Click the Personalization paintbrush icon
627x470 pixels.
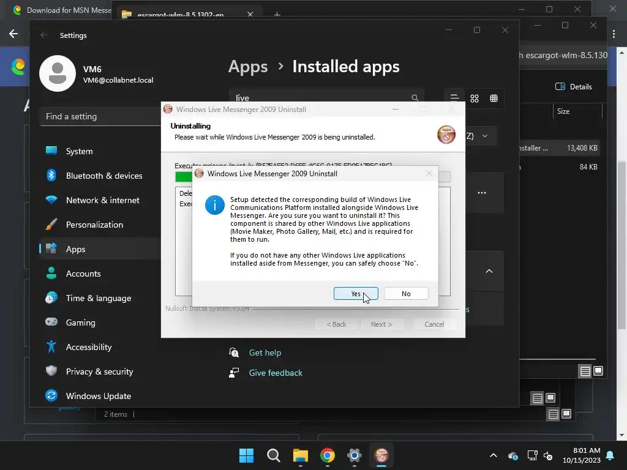tap(51, 224)
